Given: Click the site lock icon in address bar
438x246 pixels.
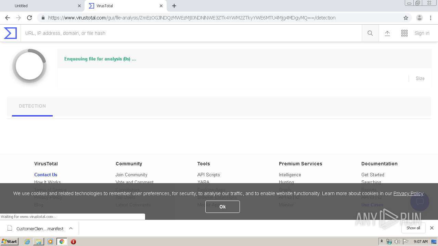Looking at the screenshot, I should click(x=43, y=18).
